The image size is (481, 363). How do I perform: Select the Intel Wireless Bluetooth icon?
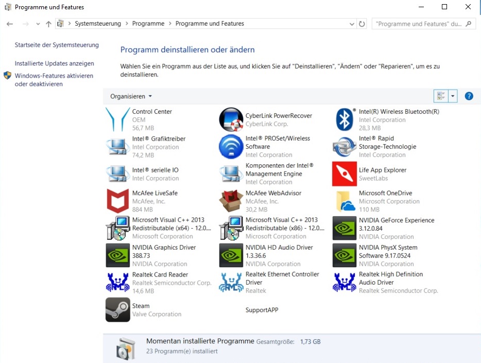(345, 119)
